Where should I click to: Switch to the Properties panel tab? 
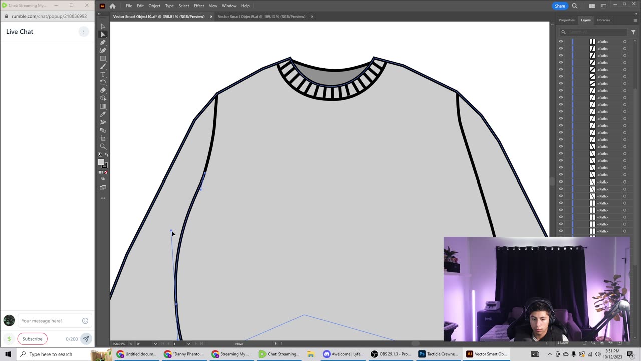(x=566, y=20)
